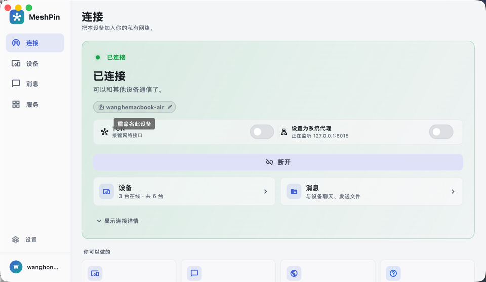Click the MeshPin logo icon
This screenshot has height=282, width=486.
[x=17, y=17]
